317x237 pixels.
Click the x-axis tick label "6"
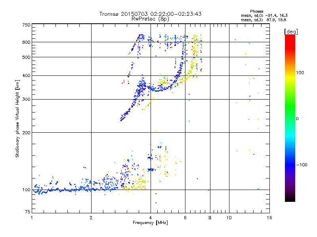185,218
